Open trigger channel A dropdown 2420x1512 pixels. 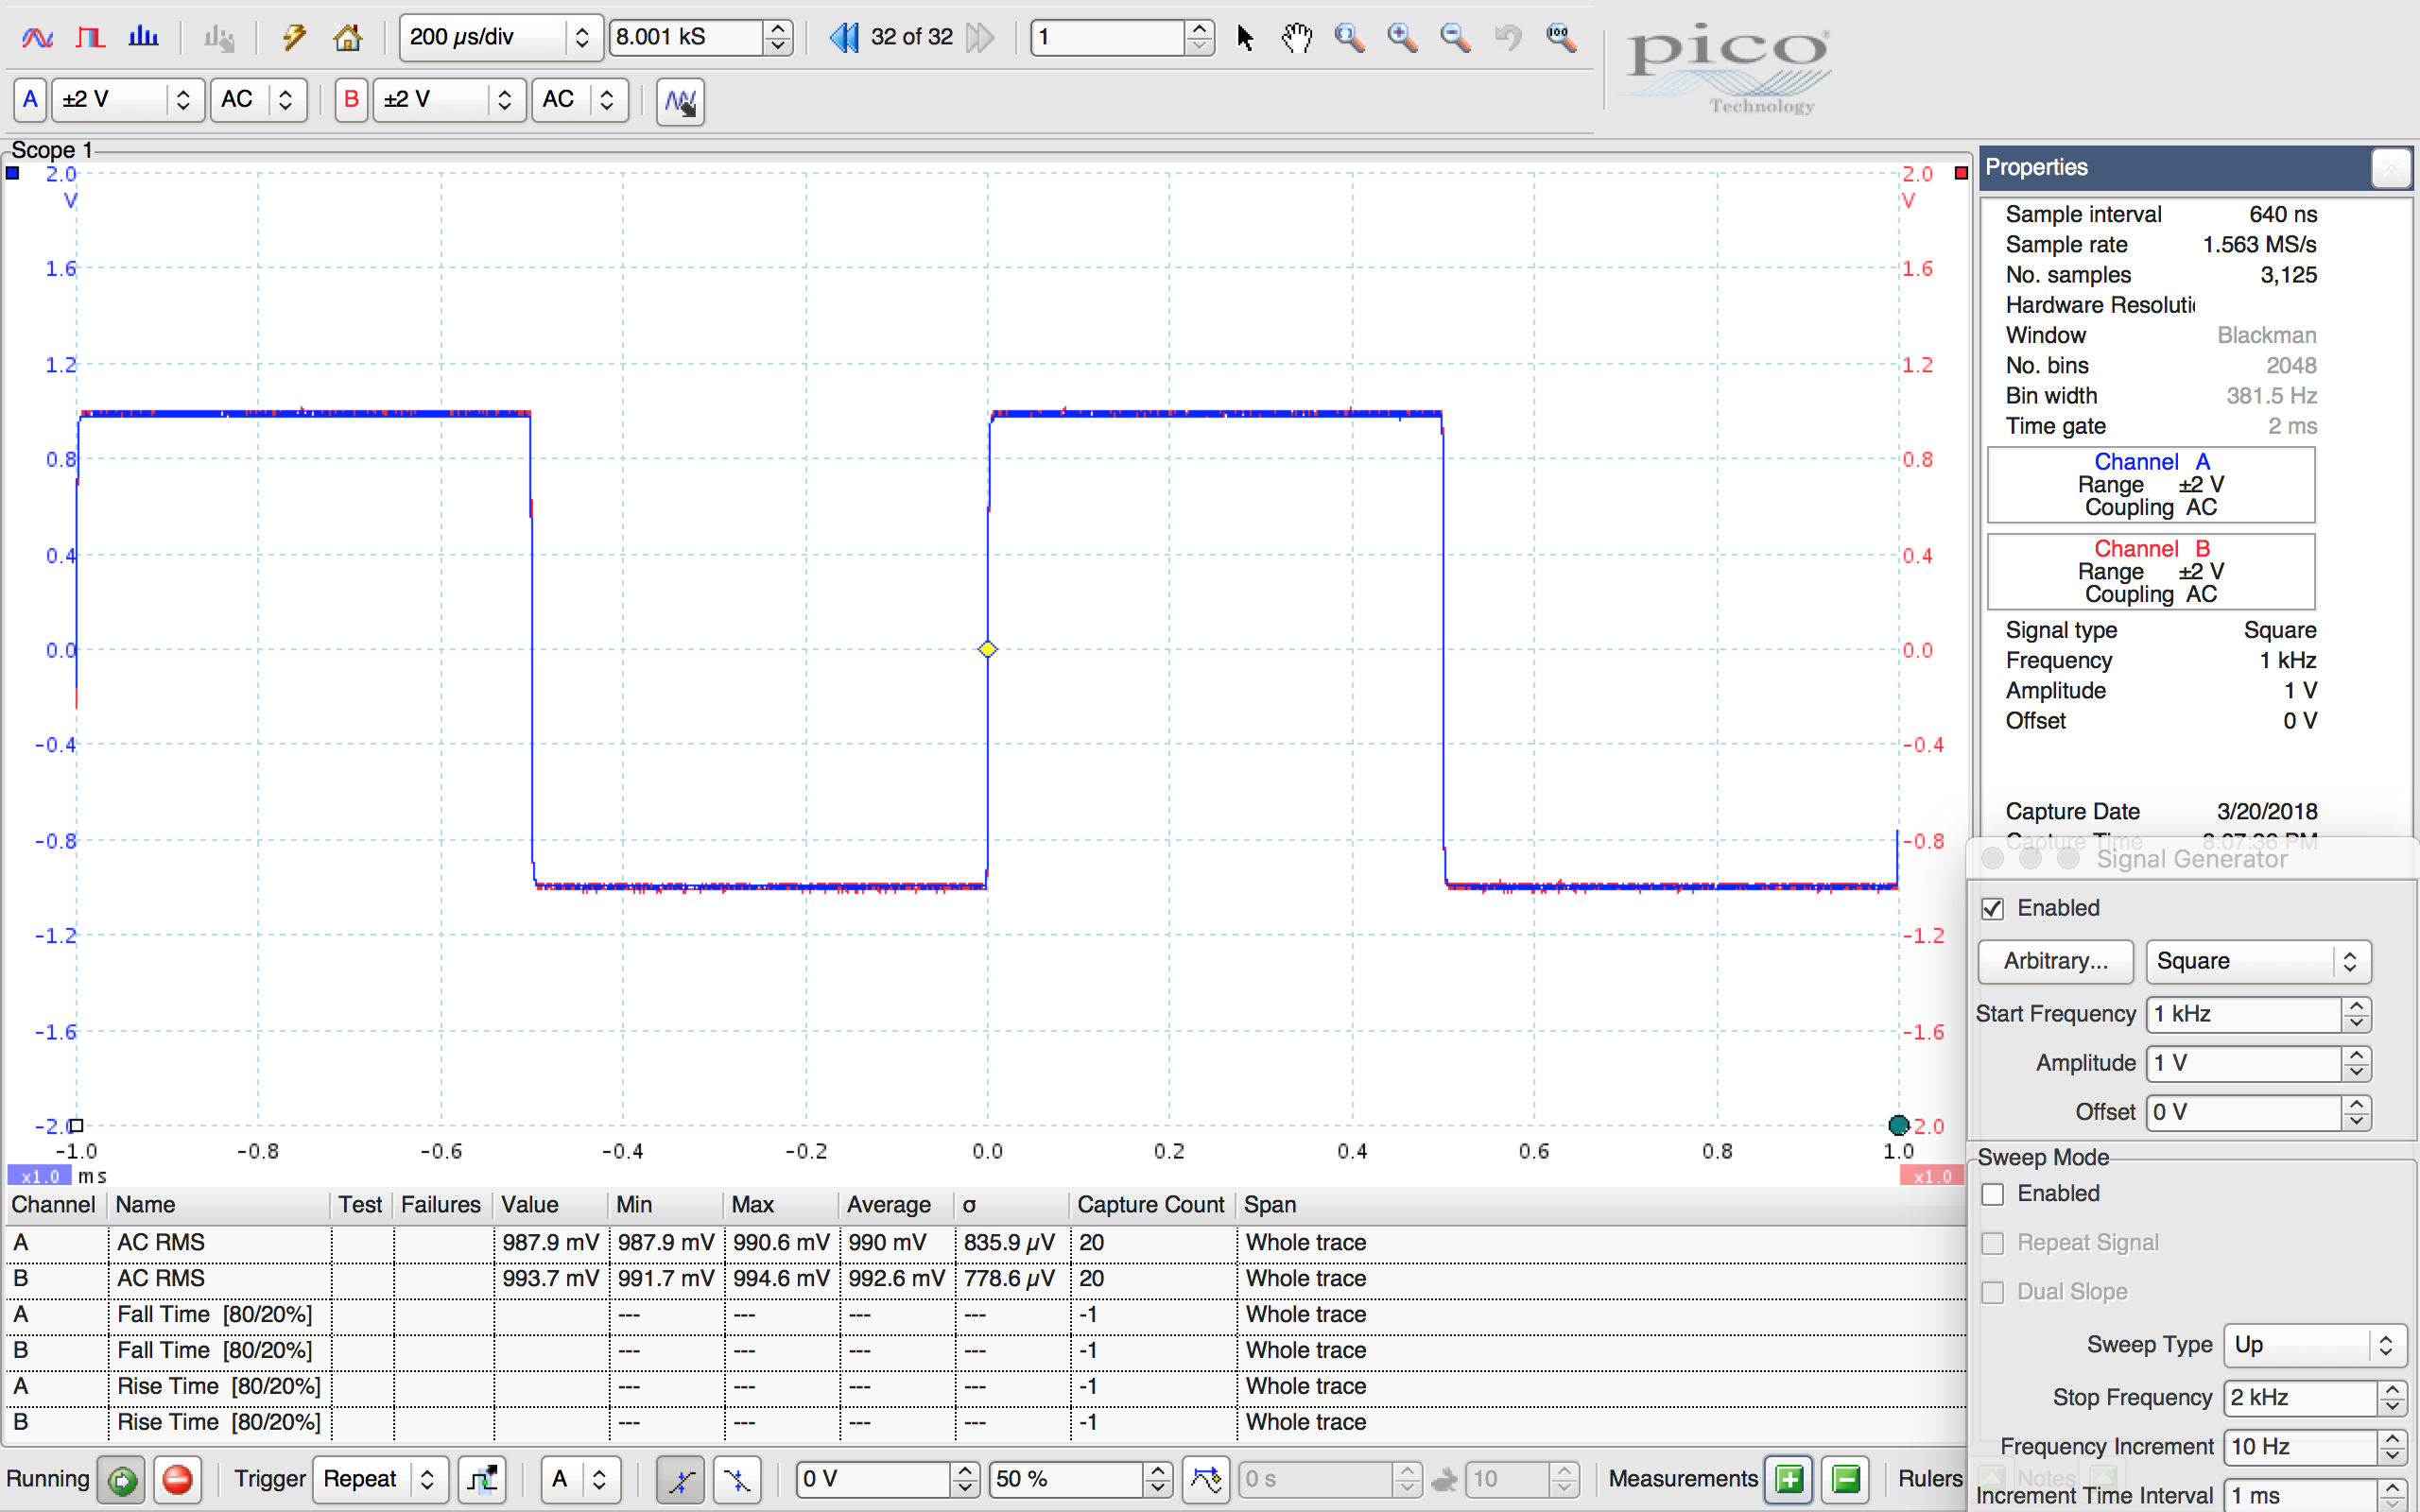(580, 1479)
